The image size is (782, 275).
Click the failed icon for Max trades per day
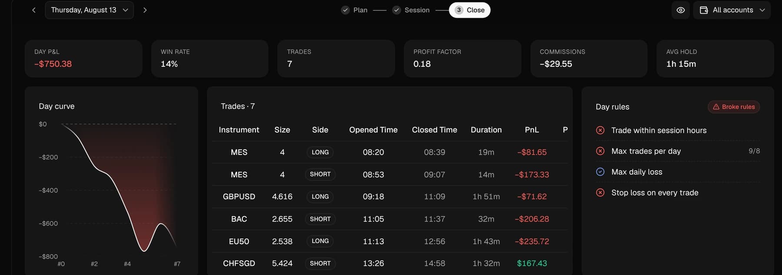(x=600, y=151)
